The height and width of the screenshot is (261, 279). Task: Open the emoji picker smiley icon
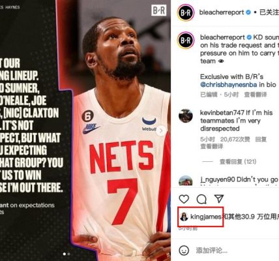tap(184, 251)
